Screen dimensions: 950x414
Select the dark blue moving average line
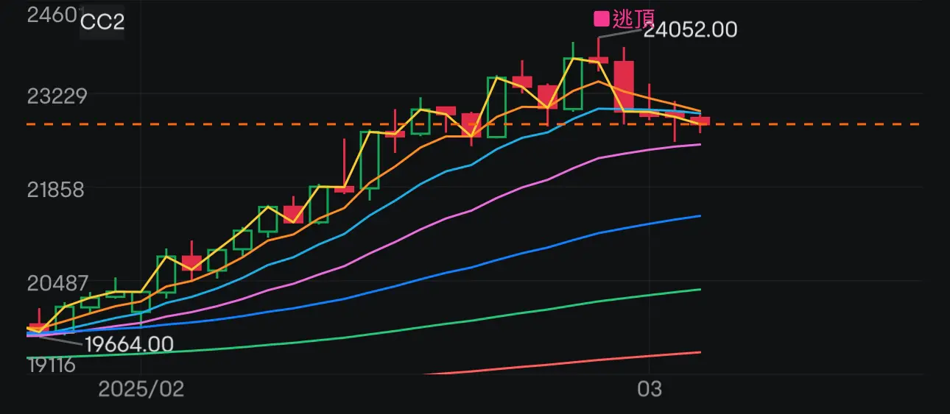(516, 254)
